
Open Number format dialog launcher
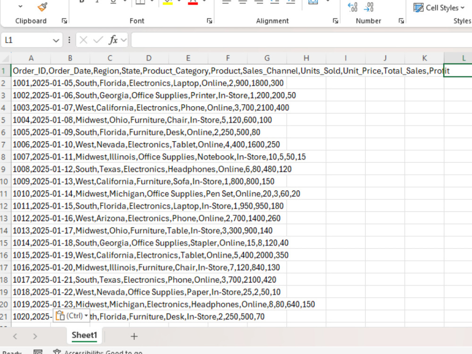coord(401,21)
